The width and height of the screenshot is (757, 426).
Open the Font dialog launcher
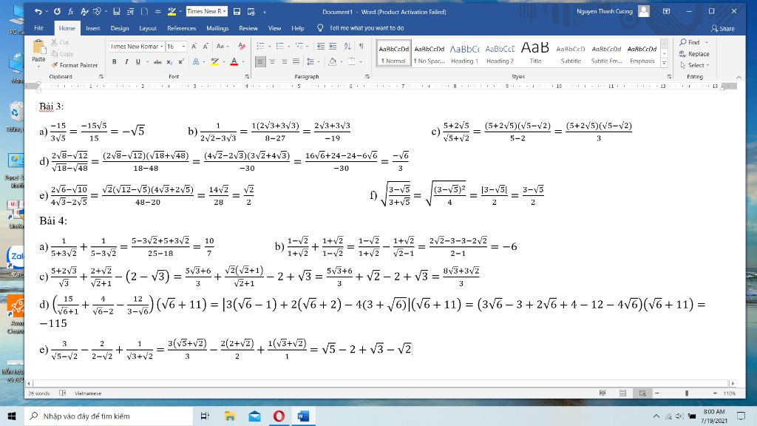247,76
